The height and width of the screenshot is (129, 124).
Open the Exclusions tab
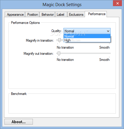coord(76,15)
